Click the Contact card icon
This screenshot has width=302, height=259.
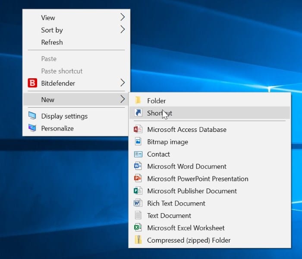138,154
